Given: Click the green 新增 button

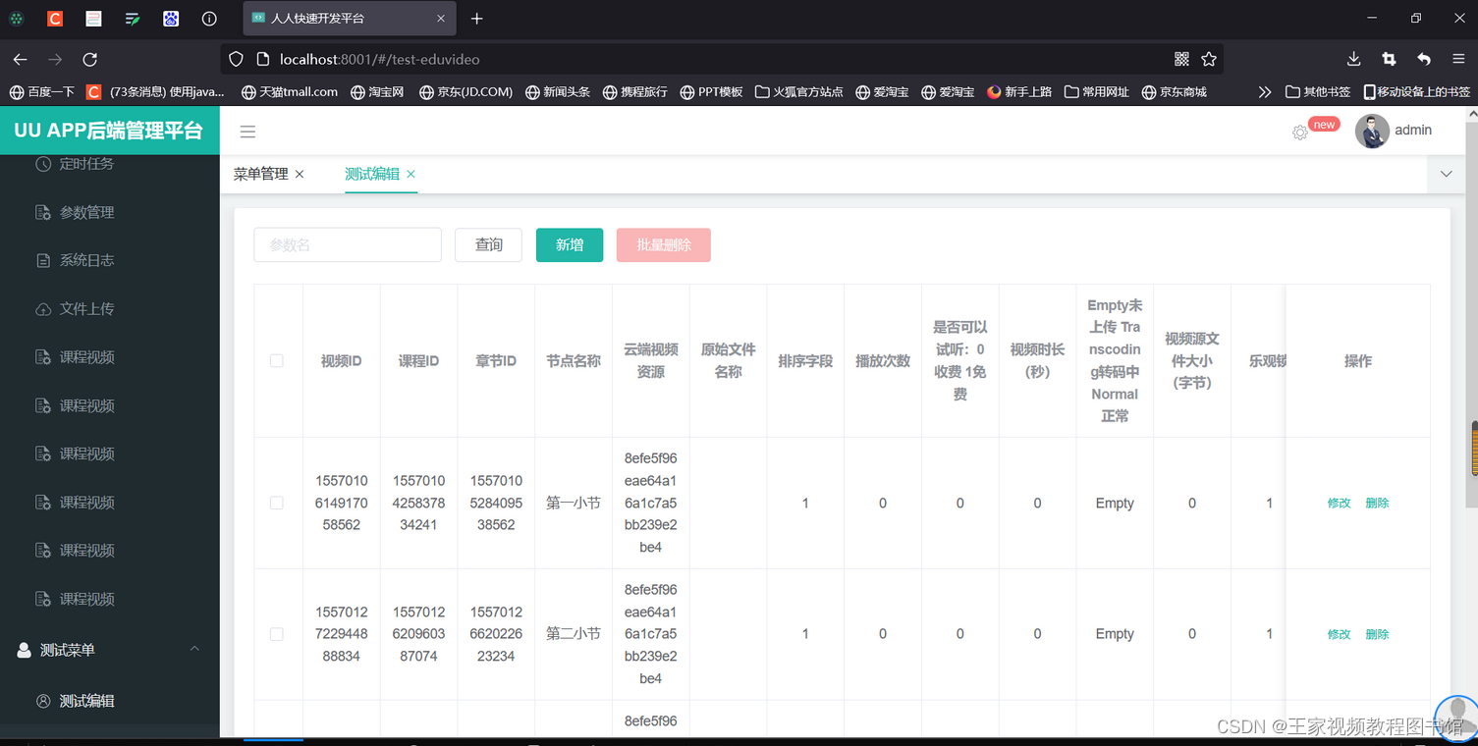Looking at the screenshot, I should 570,245.
